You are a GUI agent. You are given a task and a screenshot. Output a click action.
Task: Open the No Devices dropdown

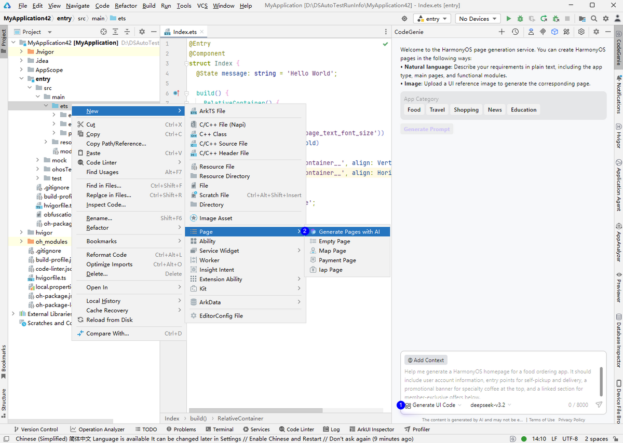coord(478,19)
